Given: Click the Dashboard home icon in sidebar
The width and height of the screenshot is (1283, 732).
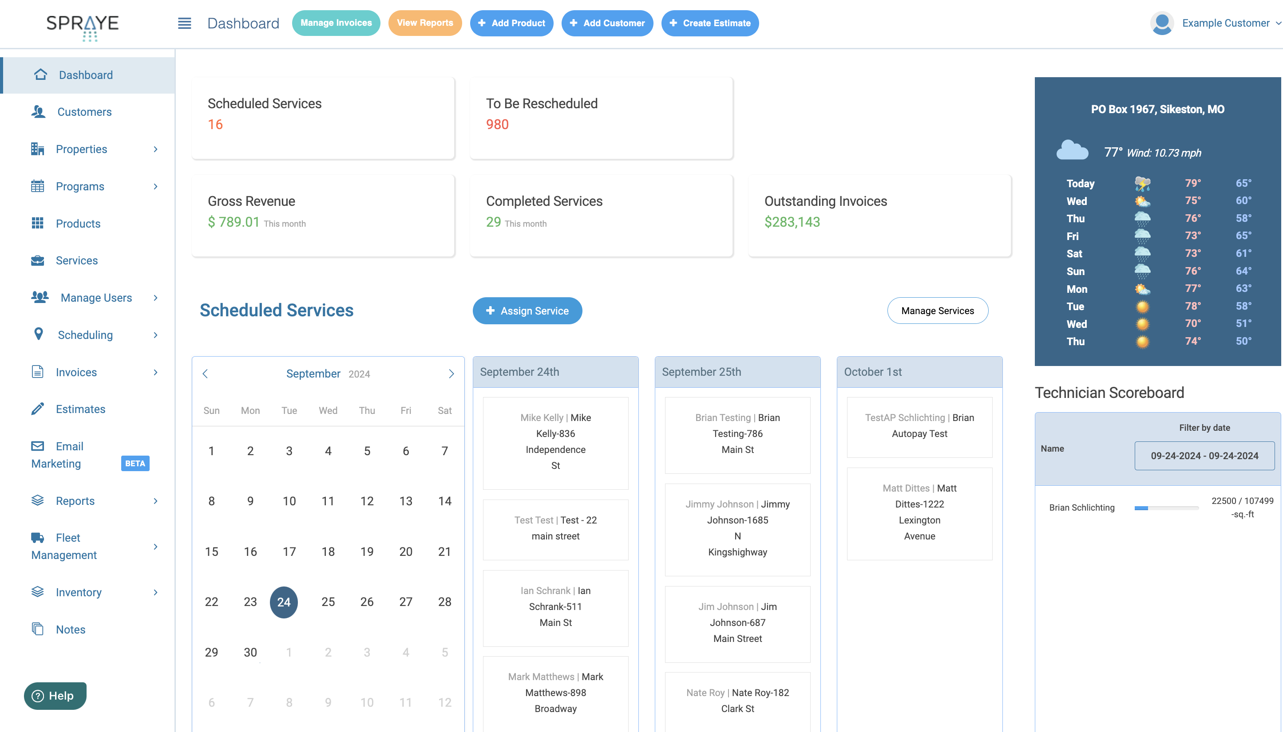Looking at the screenshot, I should (41, 75).
